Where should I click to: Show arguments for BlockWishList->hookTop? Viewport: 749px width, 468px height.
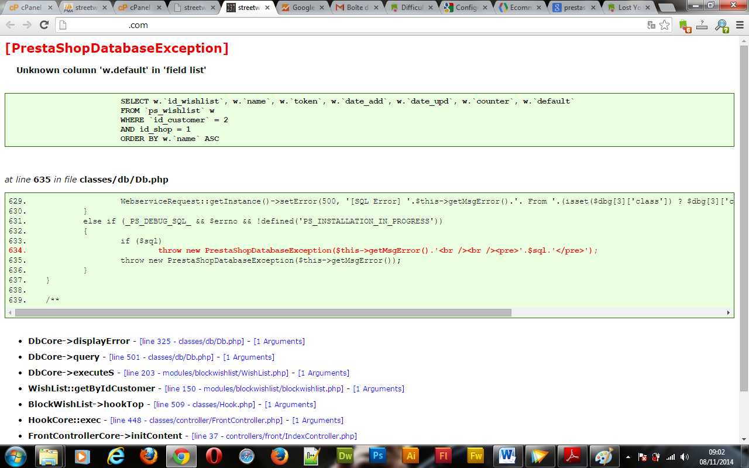(x=290, y=404)
